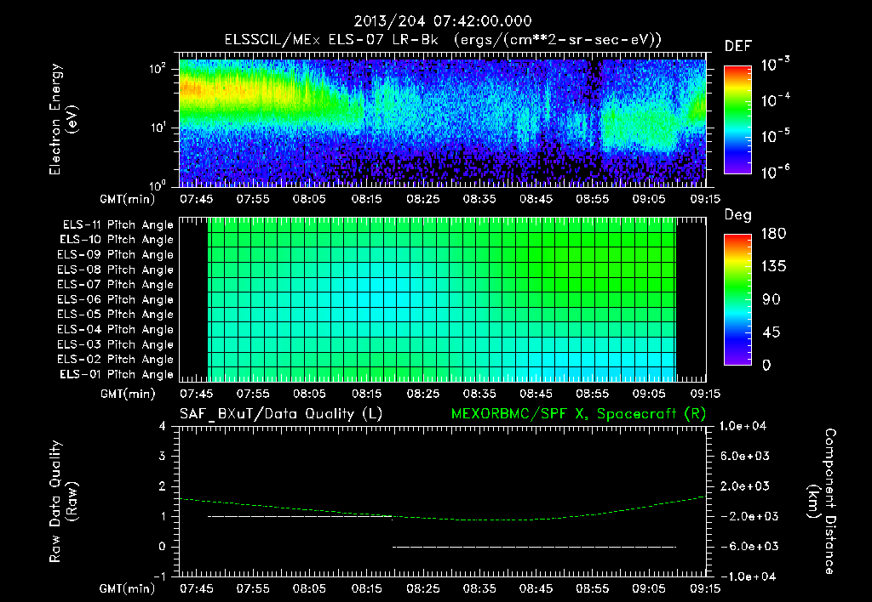872x602 pixels.
Task: Click the 45 value on Deg scale
Action: pos(772,332)
